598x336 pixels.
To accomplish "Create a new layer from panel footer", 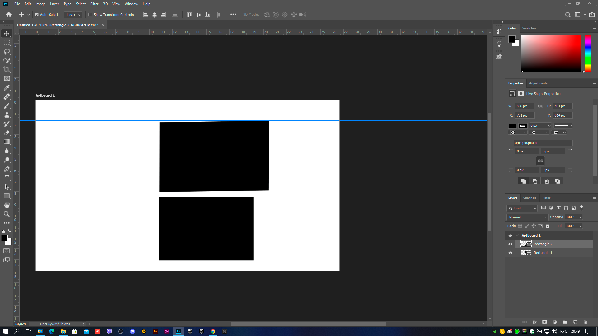I will coord(575,322).
